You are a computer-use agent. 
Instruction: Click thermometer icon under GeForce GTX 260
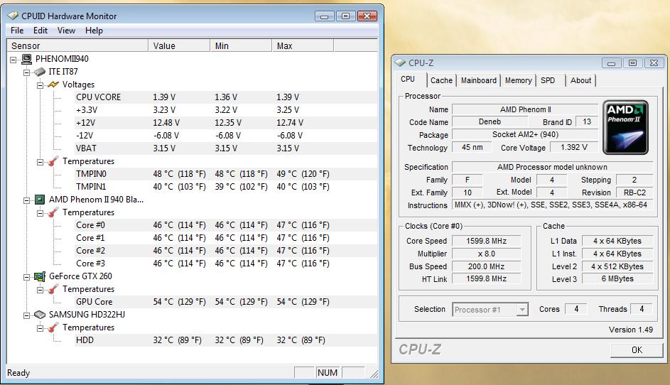pyautogui.click(x=53, y=289)
